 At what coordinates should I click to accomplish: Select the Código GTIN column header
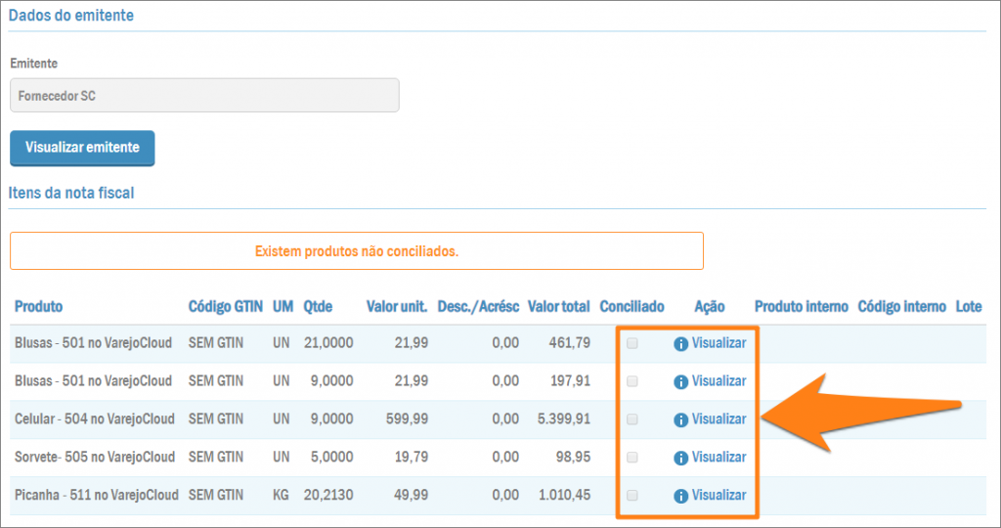225,306
